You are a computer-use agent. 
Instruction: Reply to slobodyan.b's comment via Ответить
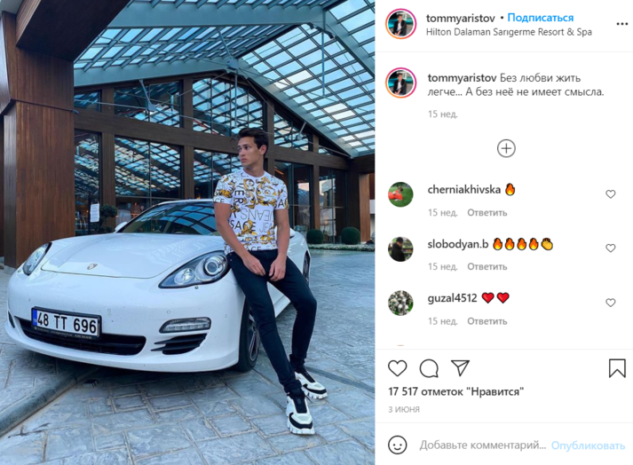pos(487,266)
